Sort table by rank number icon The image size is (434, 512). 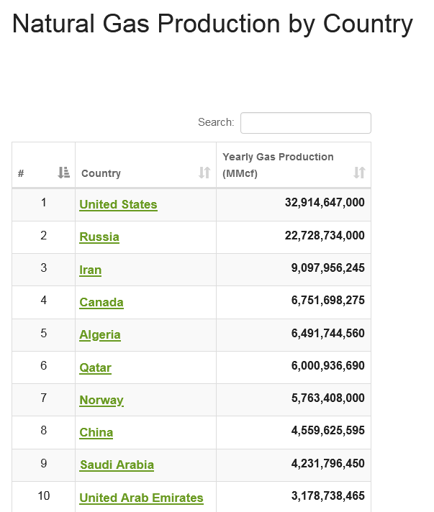click(64, 173)
